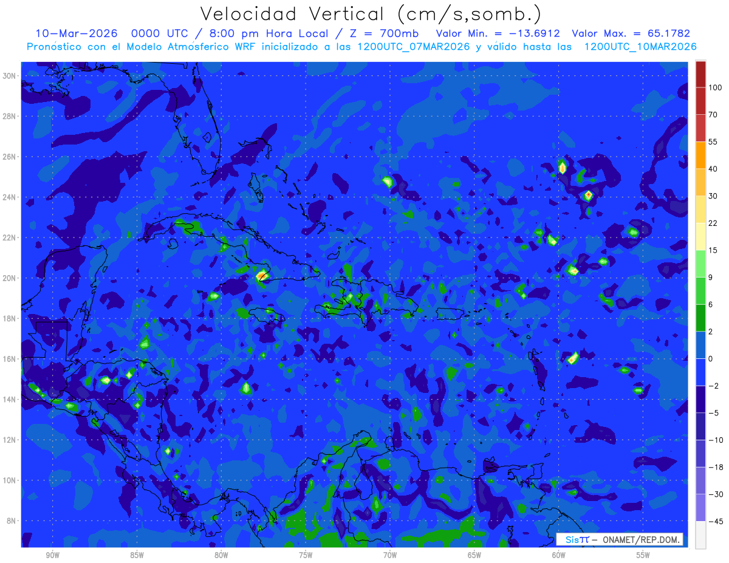This screenshot has width=729, height=563.
Task: Click the '1200UTC_10MAR2026' valid-until timestamp
Action: click(640, 46)
